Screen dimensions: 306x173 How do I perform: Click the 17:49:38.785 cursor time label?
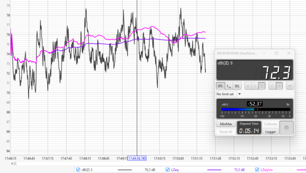137,158
